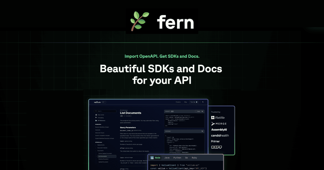Click the fern wordmark at top
Image resolution: width=324 pixels, height=170 pixels.
click(x=176, y=22)
